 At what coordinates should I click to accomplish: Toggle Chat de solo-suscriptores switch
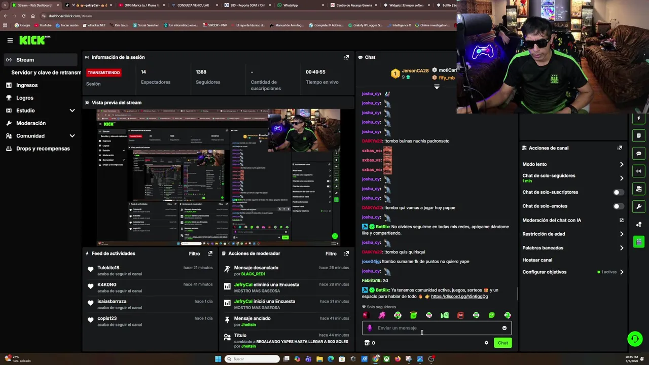tap(619, 192)
